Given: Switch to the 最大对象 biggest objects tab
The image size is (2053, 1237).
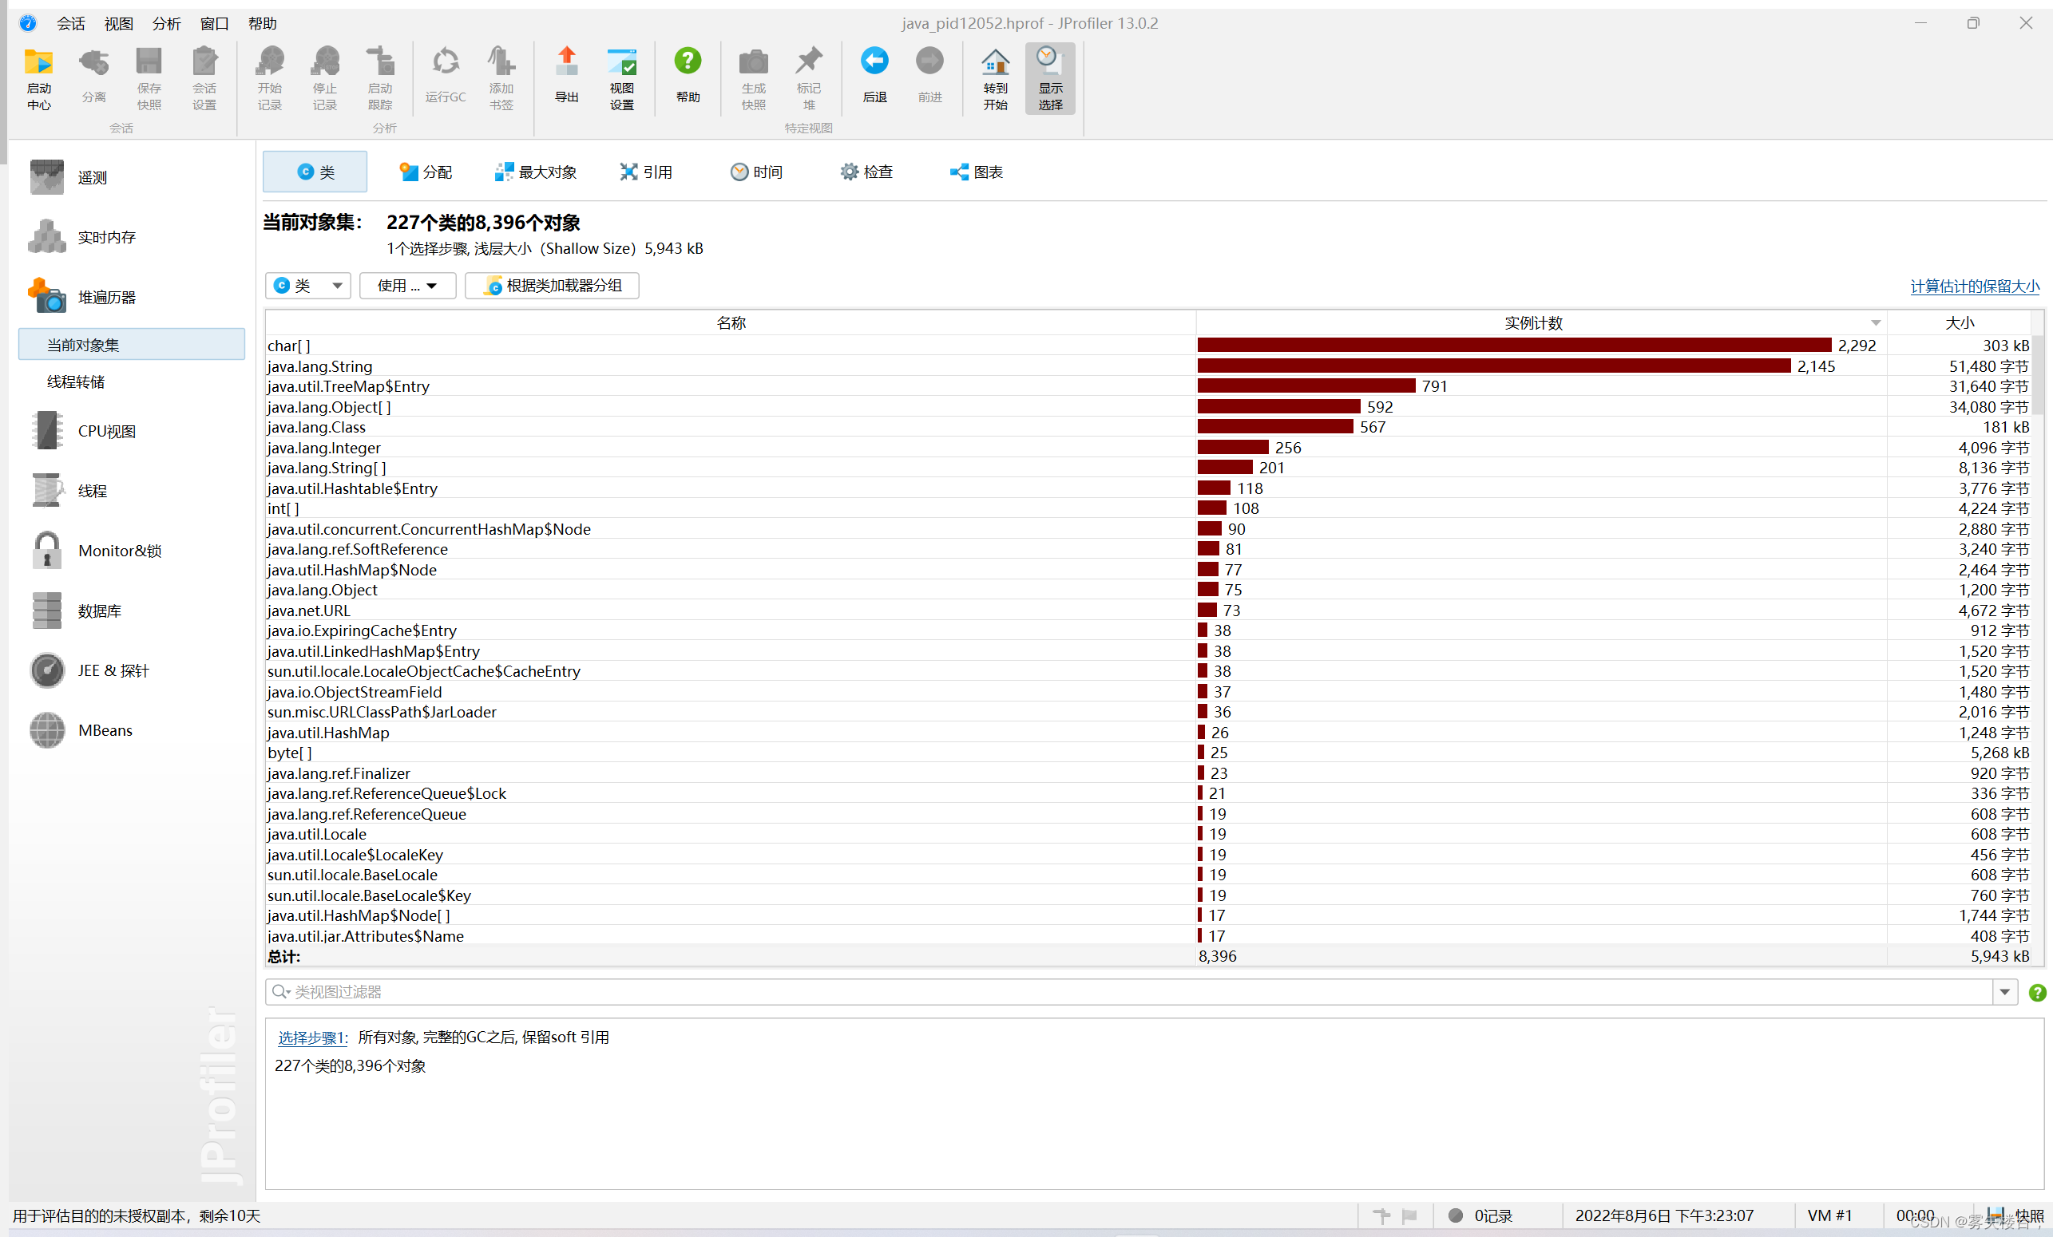Looking at the screenshot, I should click(x=536, y=172).
